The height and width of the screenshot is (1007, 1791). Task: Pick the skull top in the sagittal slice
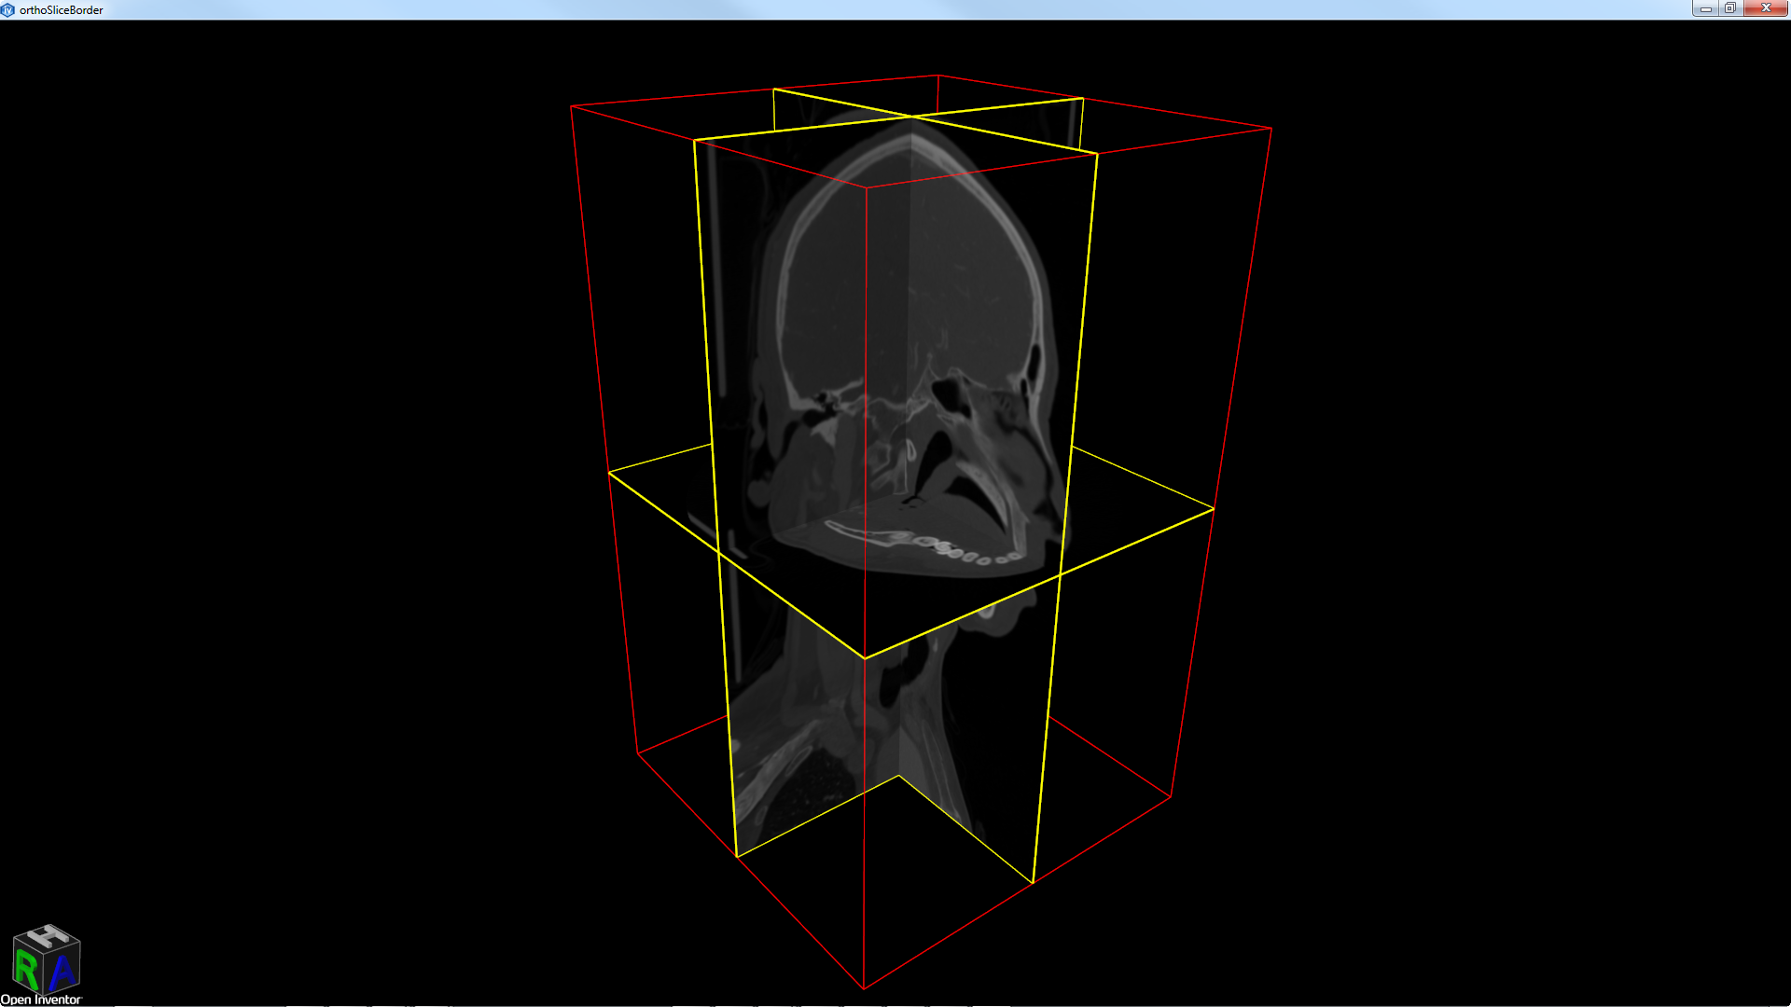tap(912, 142)
